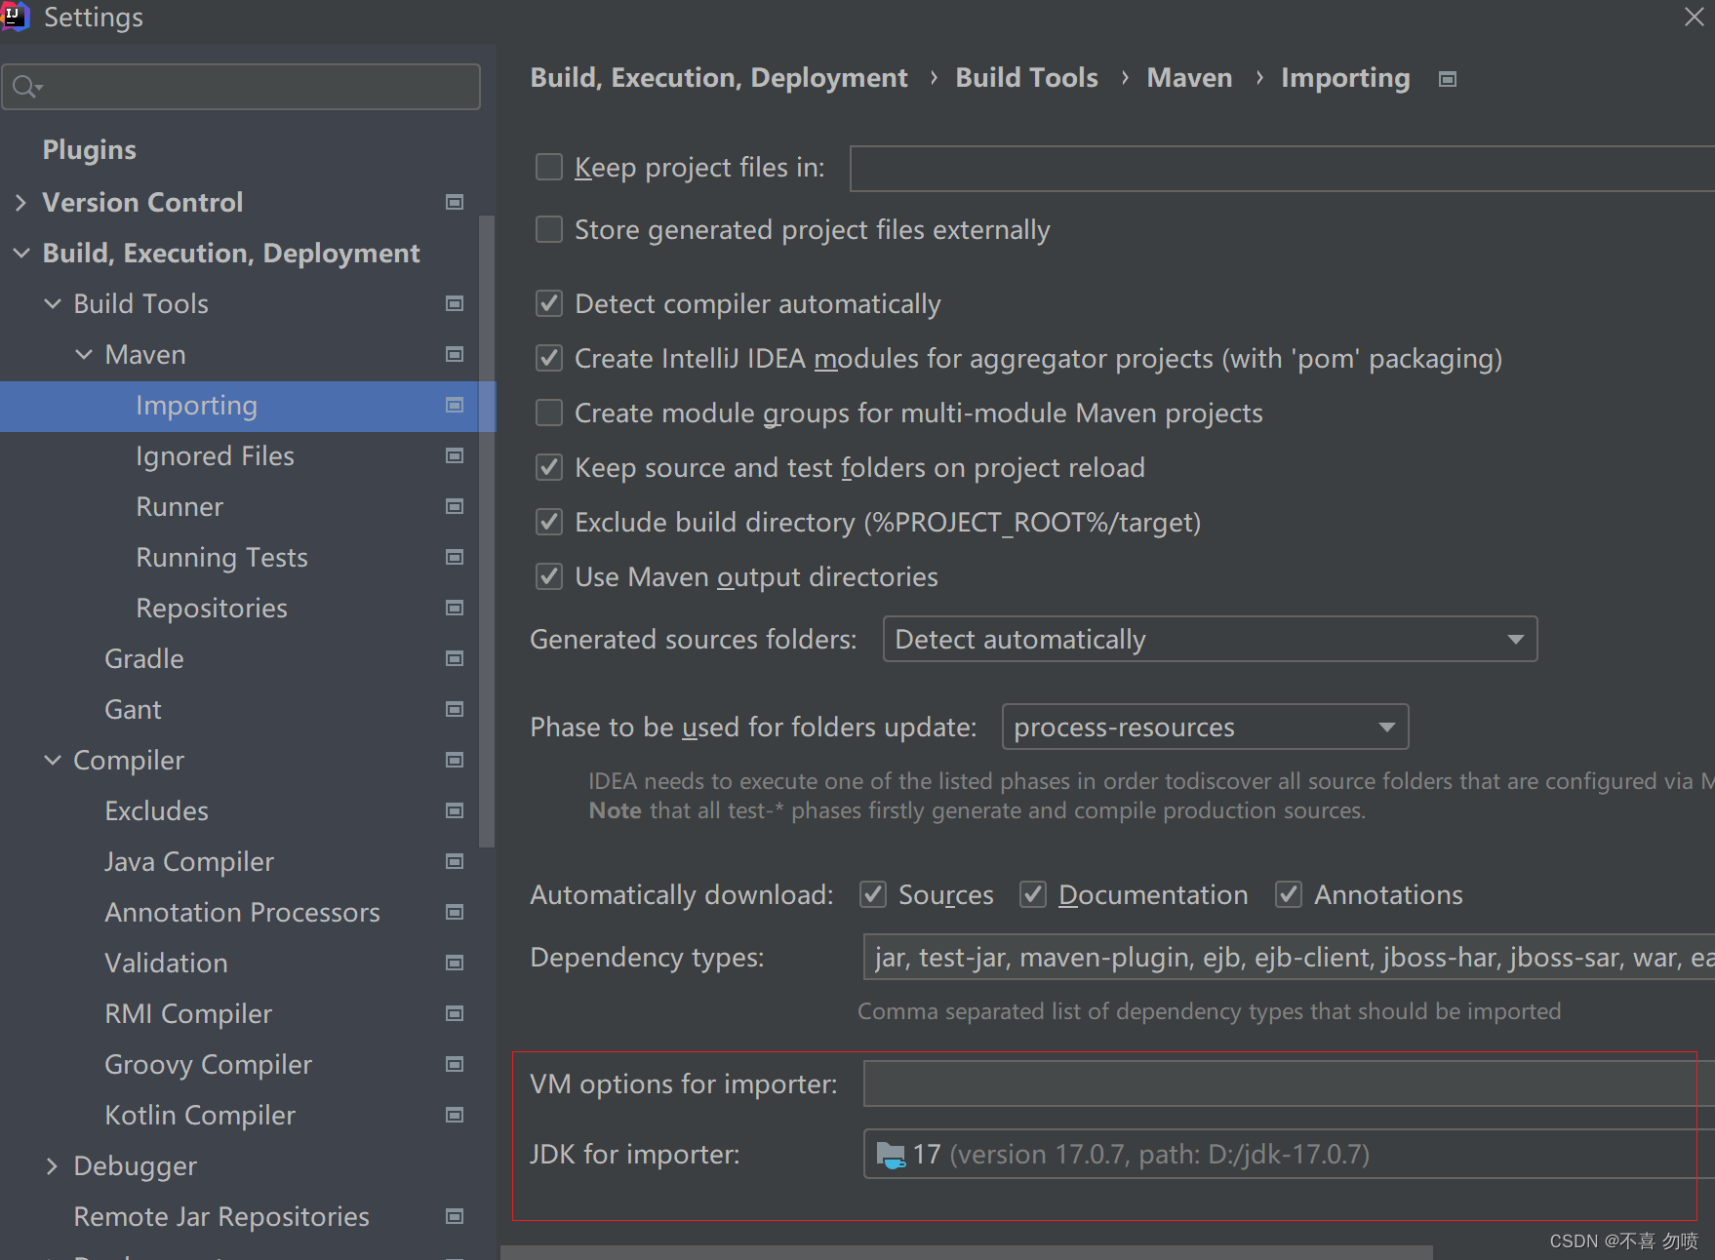Open Annotation Processors settings page
Viewport: 1715px width, 1260px height.
pos(242,912)
